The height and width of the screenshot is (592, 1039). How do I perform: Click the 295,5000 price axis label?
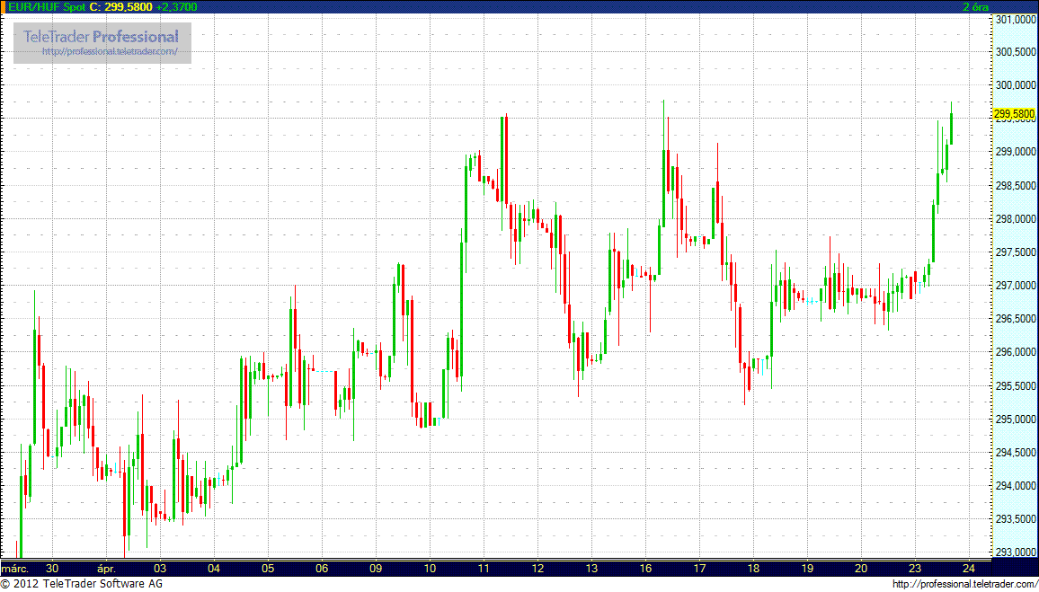click(1017, 386)
